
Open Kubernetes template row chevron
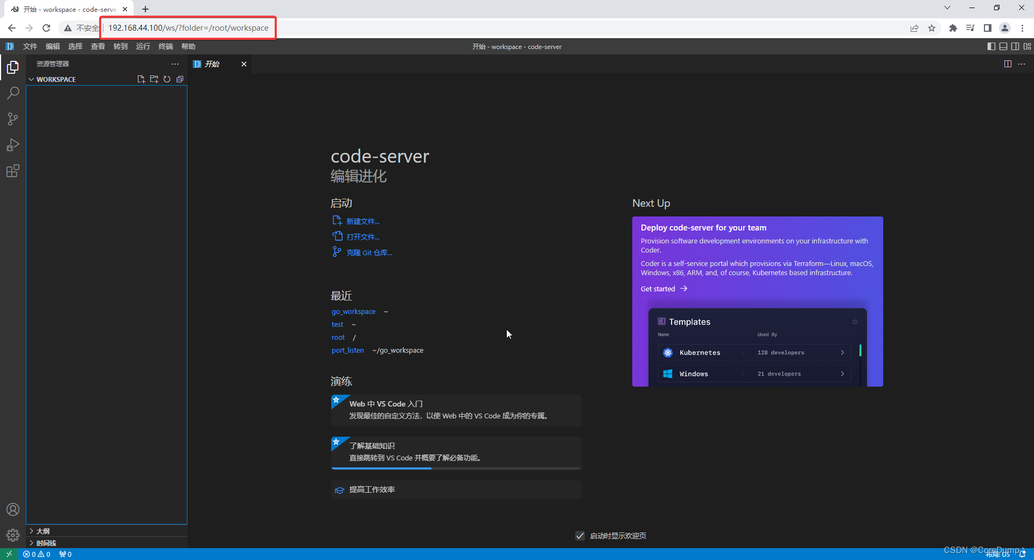click(x=842, y=353)
